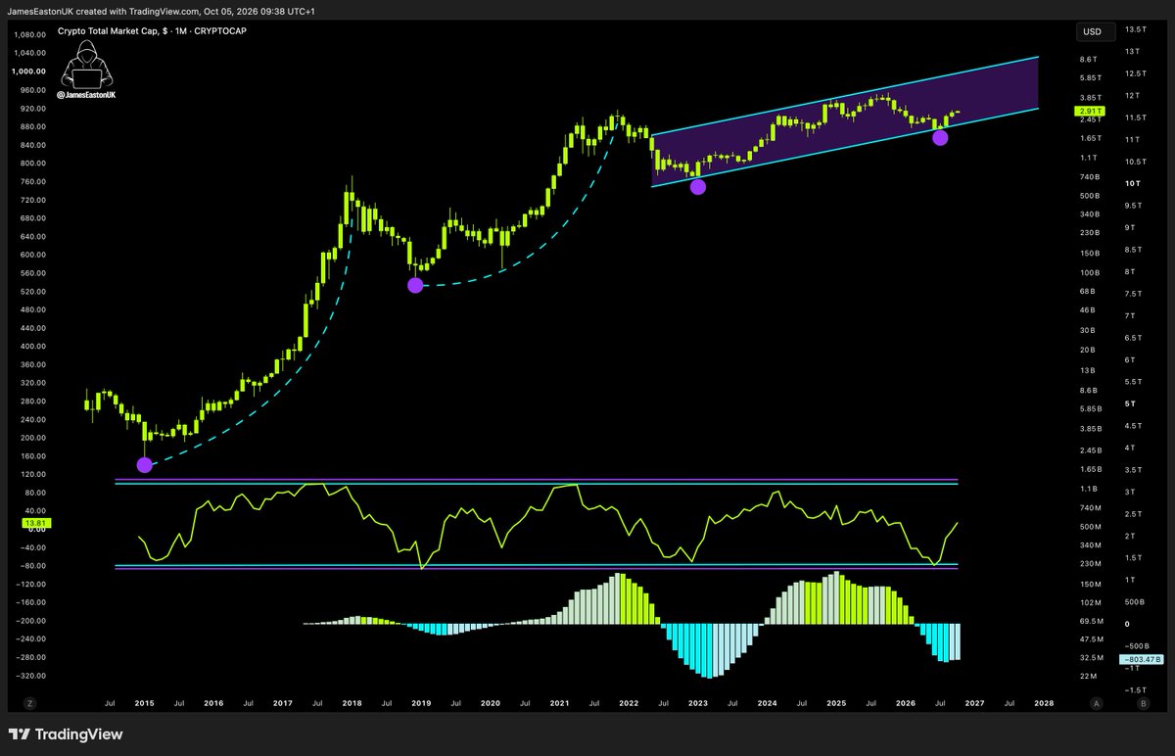The height and width of the screenshot is (756, 1175).
Task: Click the A auto-scale button
Action: click(1096, 703)
